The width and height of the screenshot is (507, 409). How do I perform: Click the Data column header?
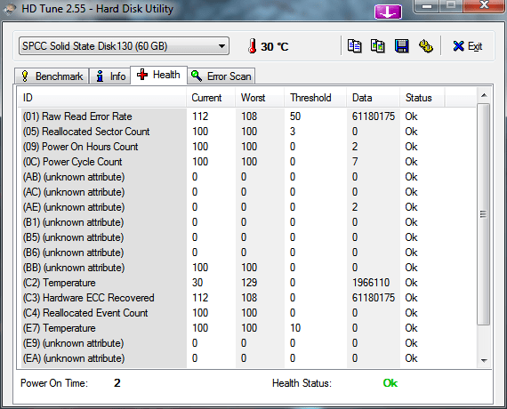coord(374,98)
